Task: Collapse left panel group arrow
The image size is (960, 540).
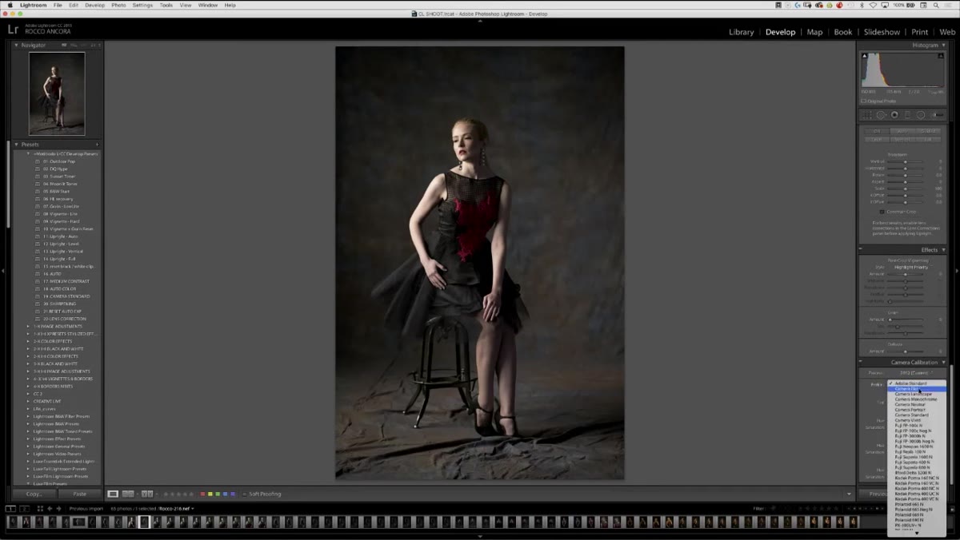Action: coord(3,271)
